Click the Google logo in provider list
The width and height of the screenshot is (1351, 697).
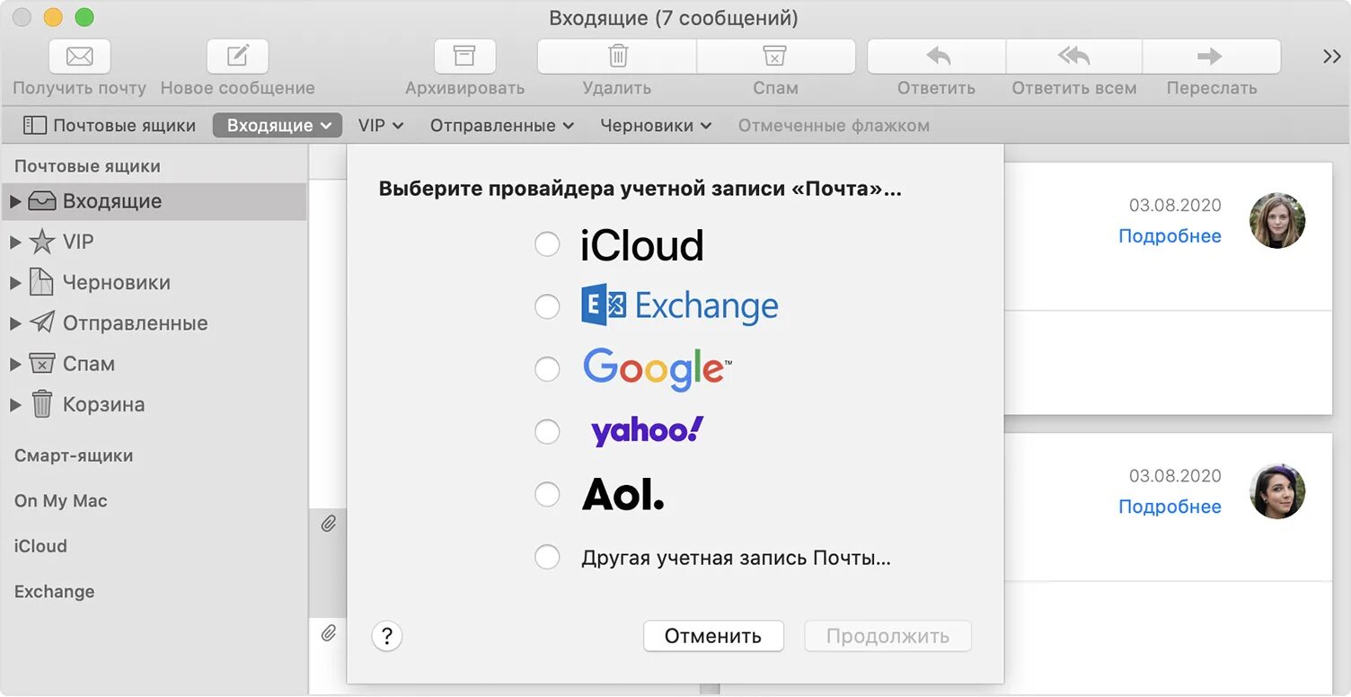pyautogui.click(x=658, y=369)
